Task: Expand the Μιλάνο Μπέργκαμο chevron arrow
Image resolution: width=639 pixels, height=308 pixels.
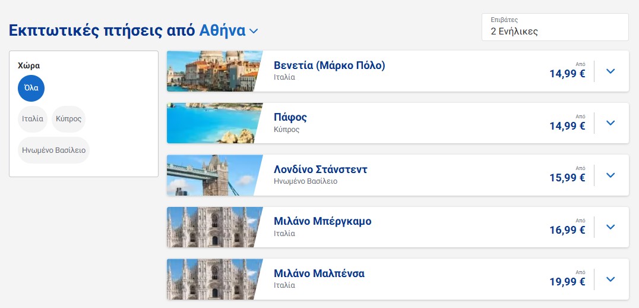Action: [x=610, y=227]
